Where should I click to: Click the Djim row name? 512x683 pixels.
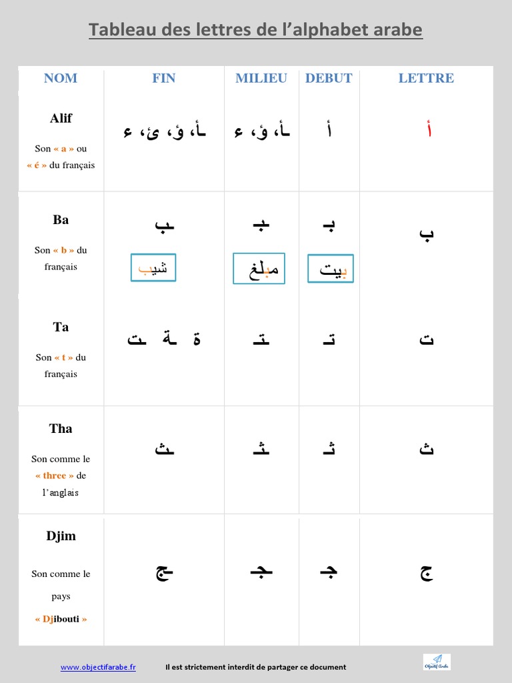click(61, 536)
